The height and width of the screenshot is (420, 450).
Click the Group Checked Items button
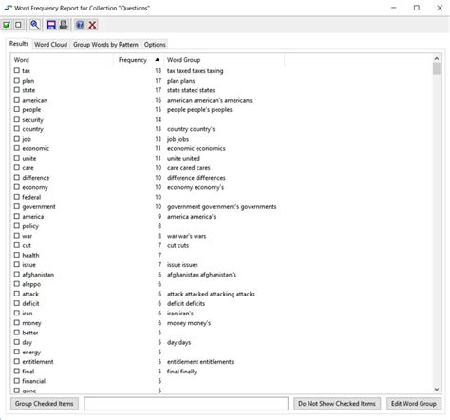pyautogui.click(x=45, y=404)
